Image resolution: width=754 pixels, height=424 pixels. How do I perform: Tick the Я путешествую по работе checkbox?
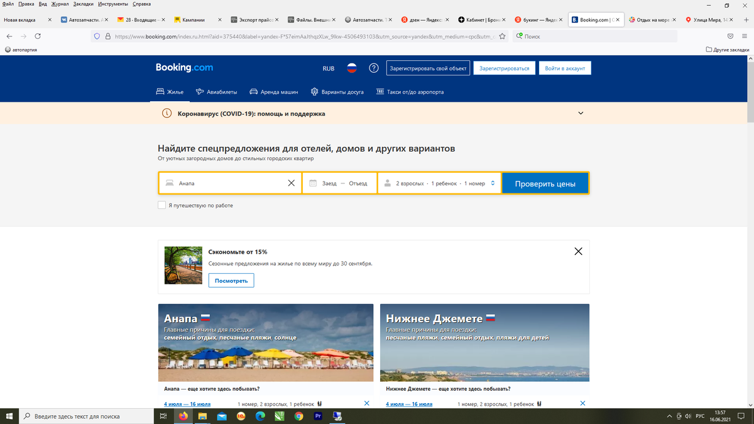[161, 205]
